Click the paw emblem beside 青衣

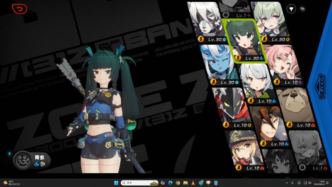click(22, 160)
